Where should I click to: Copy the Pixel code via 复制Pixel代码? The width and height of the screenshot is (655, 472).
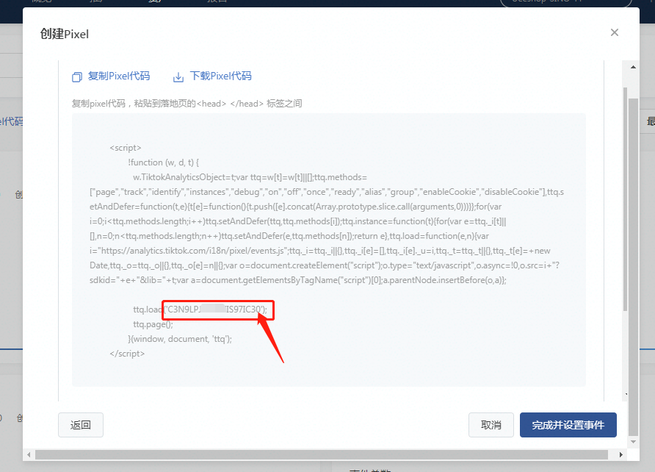tap(111, 76)
